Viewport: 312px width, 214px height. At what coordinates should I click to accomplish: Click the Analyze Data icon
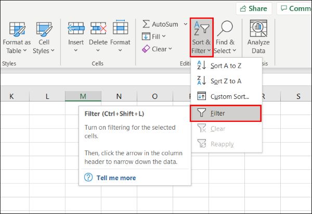pyautogui.click(x=258, y=28)
